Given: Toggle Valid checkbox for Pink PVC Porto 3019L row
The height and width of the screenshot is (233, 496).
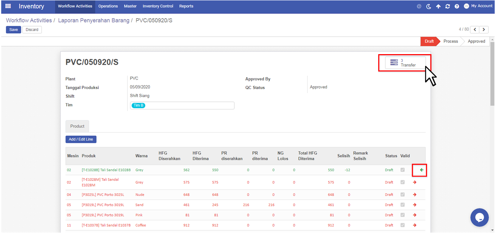Looking at the screenshot, I should click(403, 215).
